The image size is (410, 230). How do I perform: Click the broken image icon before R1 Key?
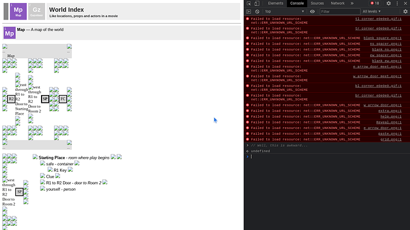tap(50, 169)
